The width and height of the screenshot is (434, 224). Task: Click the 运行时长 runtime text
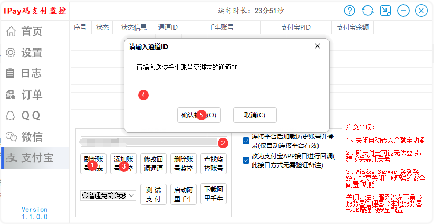251,11
